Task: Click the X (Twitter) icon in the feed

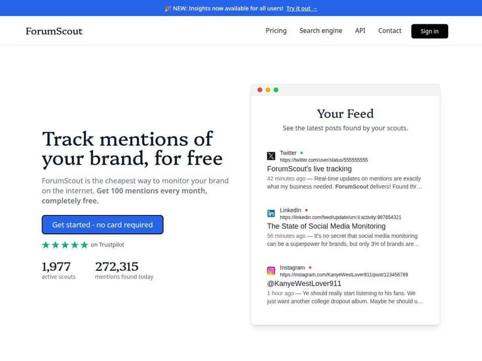Action: 271,155
